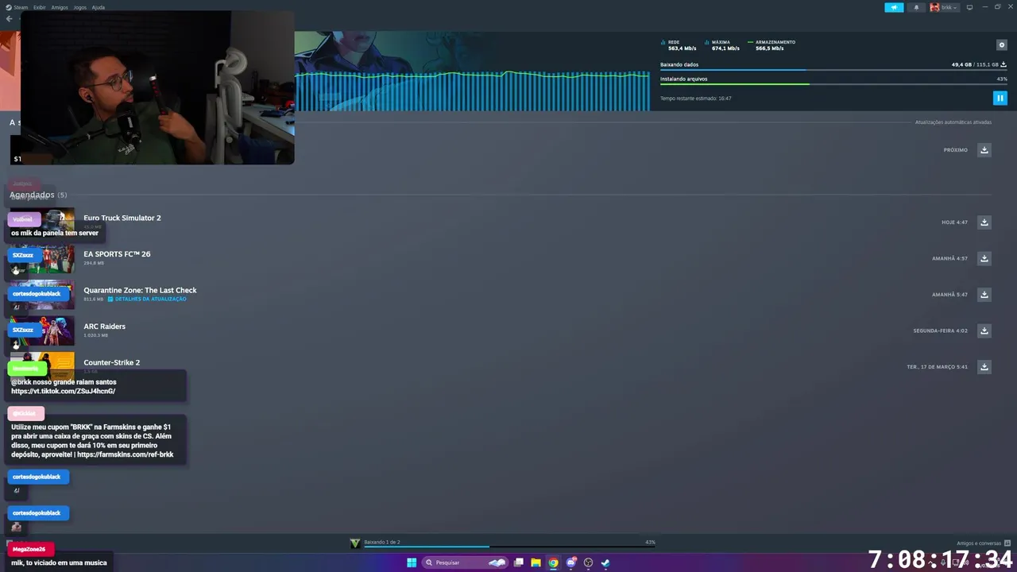Open Discord from taskbar
This screenshot has height=572, width=1017.
[x=571, y=562]
